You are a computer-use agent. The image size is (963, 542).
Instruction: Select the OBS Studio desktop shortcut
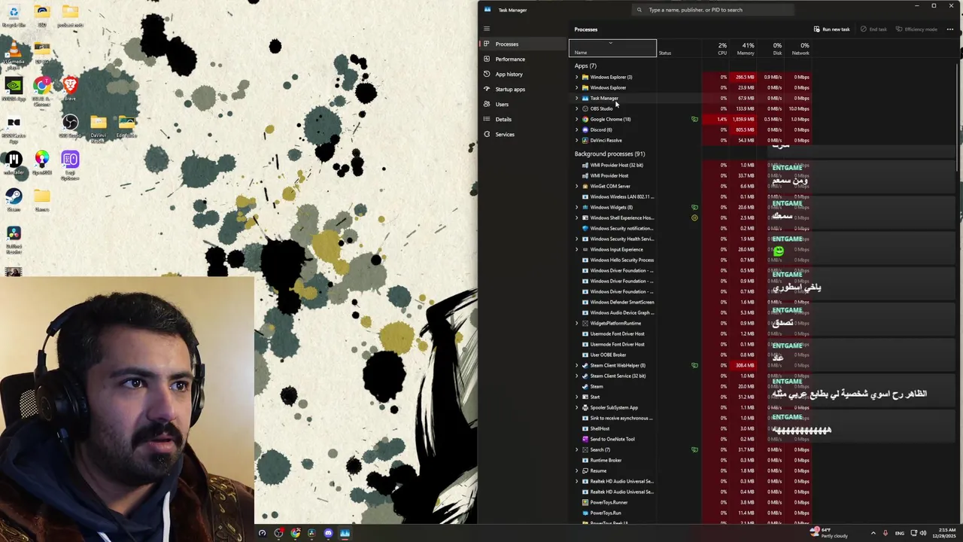(x=70, y=126)
